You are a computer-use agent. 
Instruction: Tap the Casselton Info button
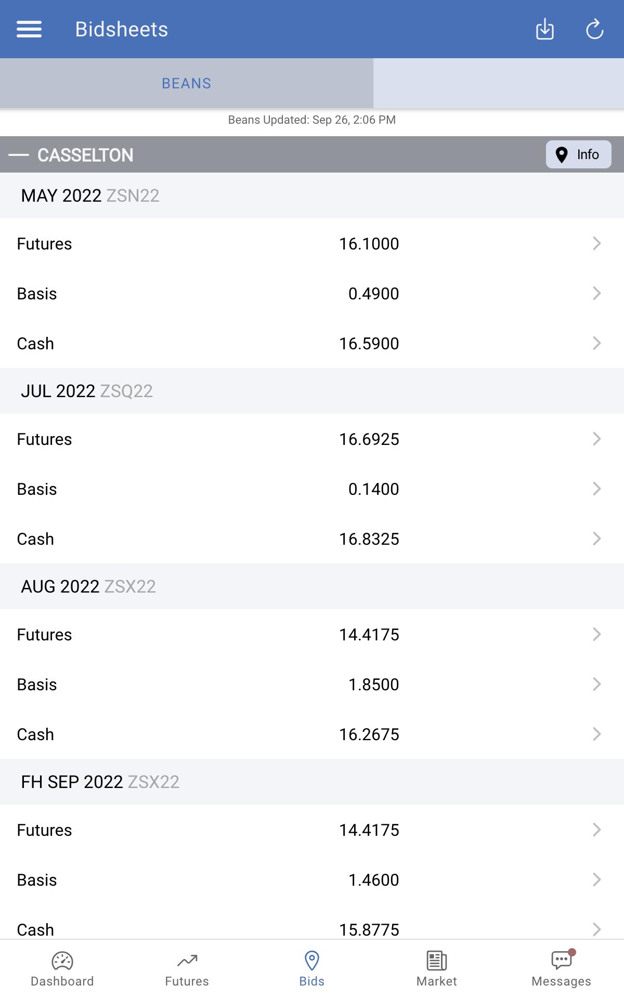578,154
